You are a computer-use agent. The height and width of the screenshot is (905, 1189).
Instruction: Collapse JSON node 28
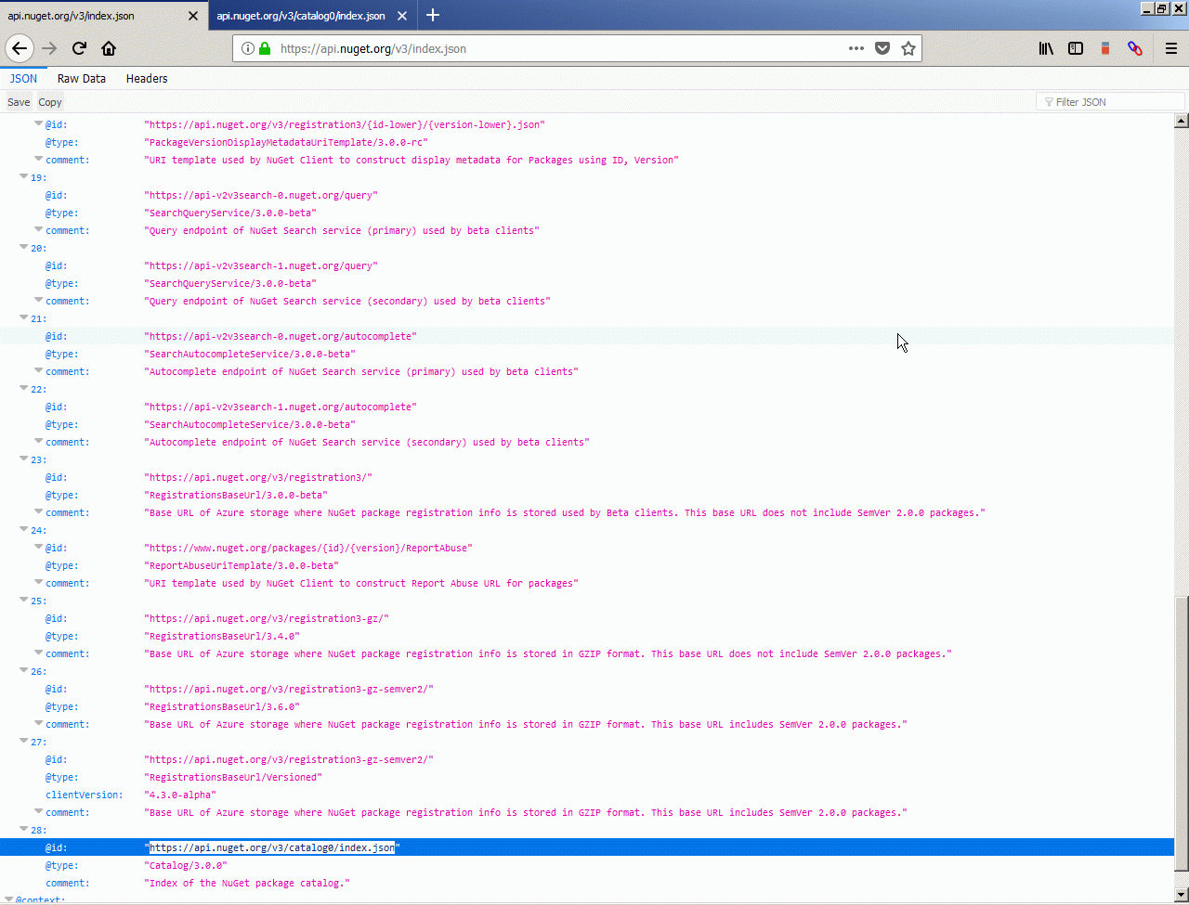24,830
